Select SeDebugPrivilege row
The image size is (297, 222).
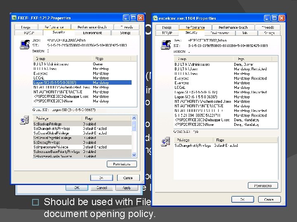tap(82, 142)
